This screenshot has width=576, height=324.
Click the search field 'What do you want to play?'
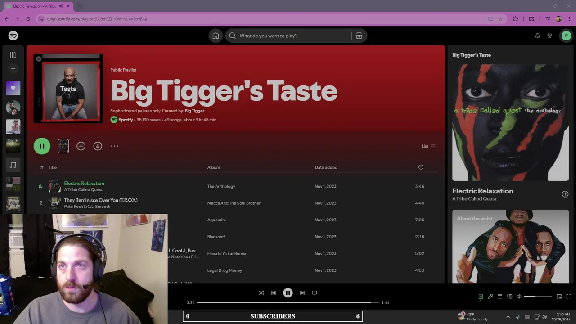[288, 36]
